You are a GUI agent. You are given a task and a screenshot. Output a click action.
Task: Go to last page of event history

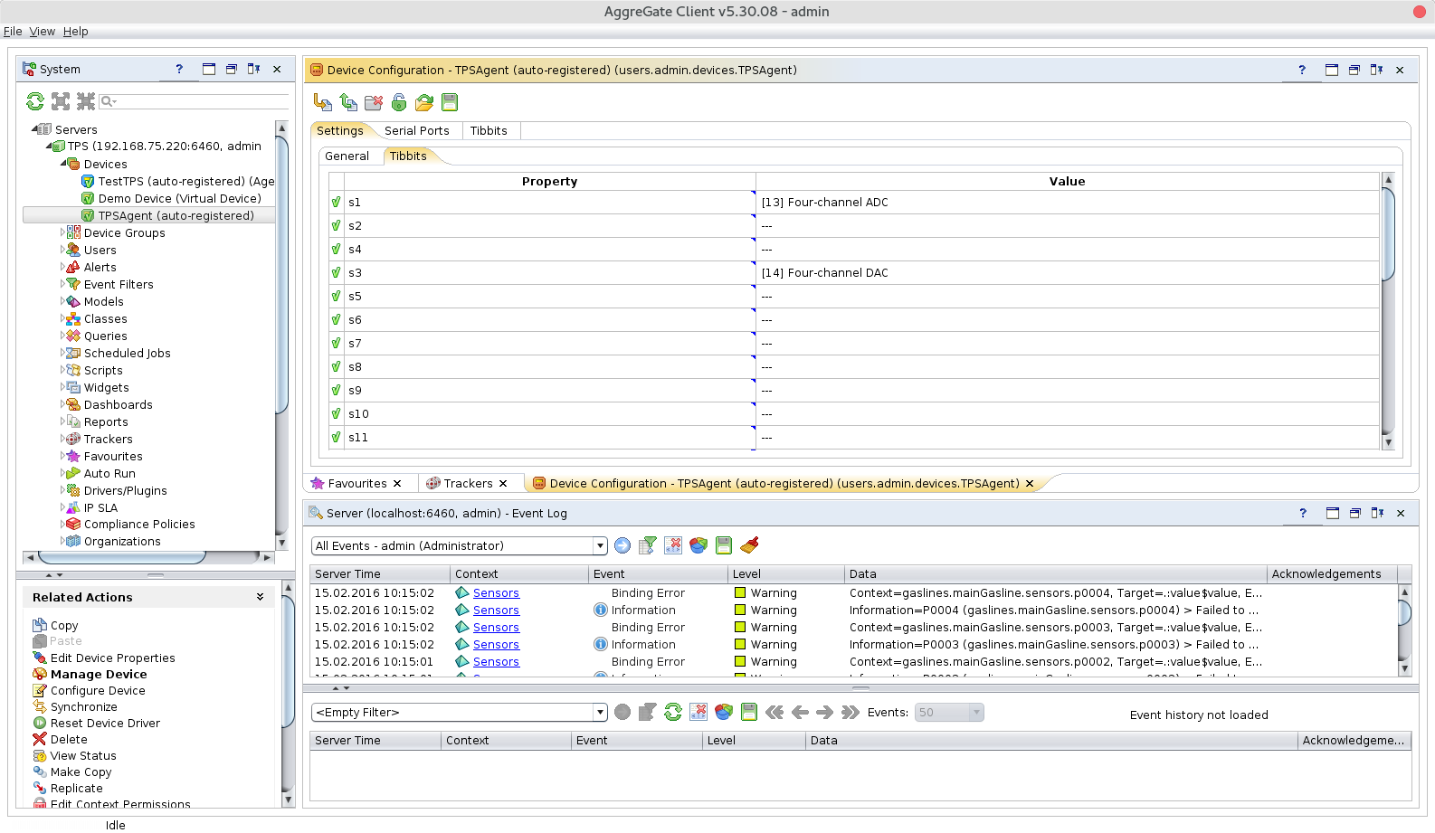(850, 712)
